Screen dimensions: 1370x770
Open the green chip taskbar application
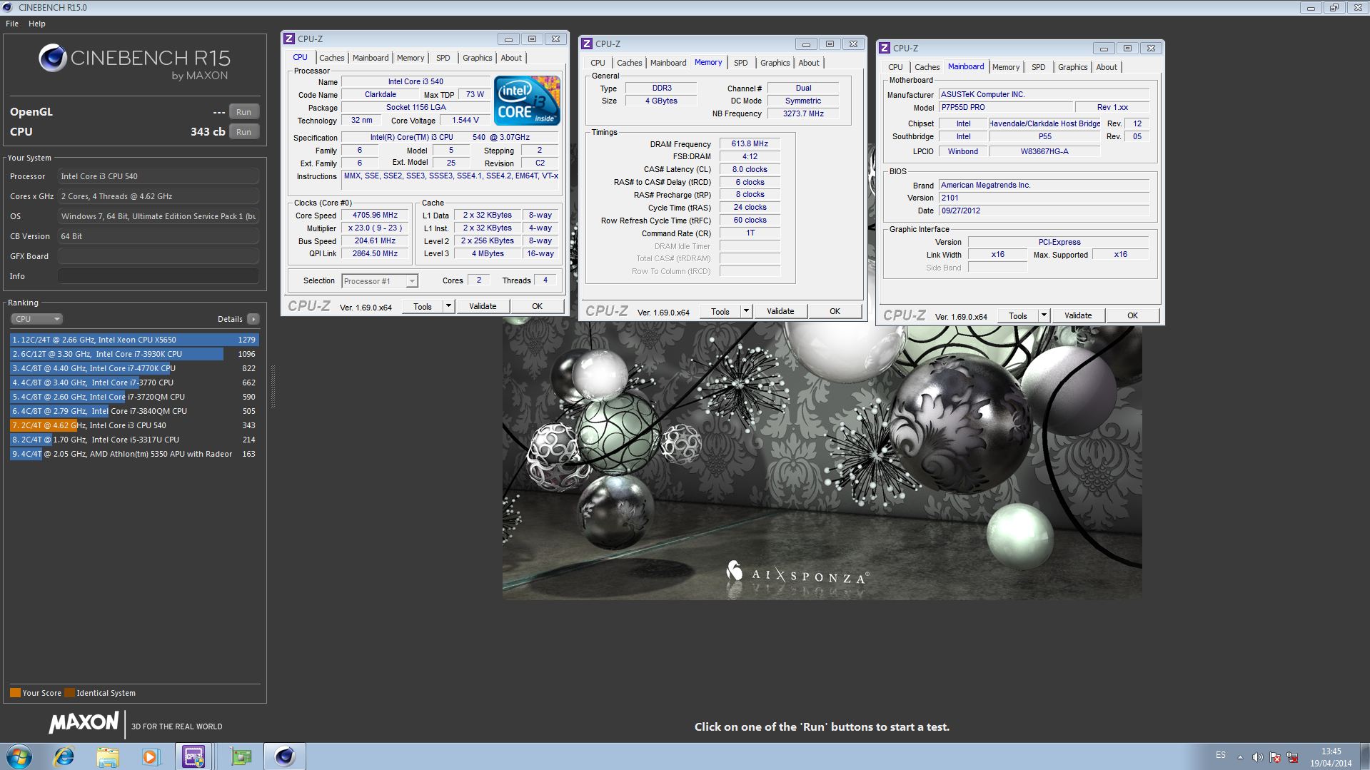(x=241, y=756)
